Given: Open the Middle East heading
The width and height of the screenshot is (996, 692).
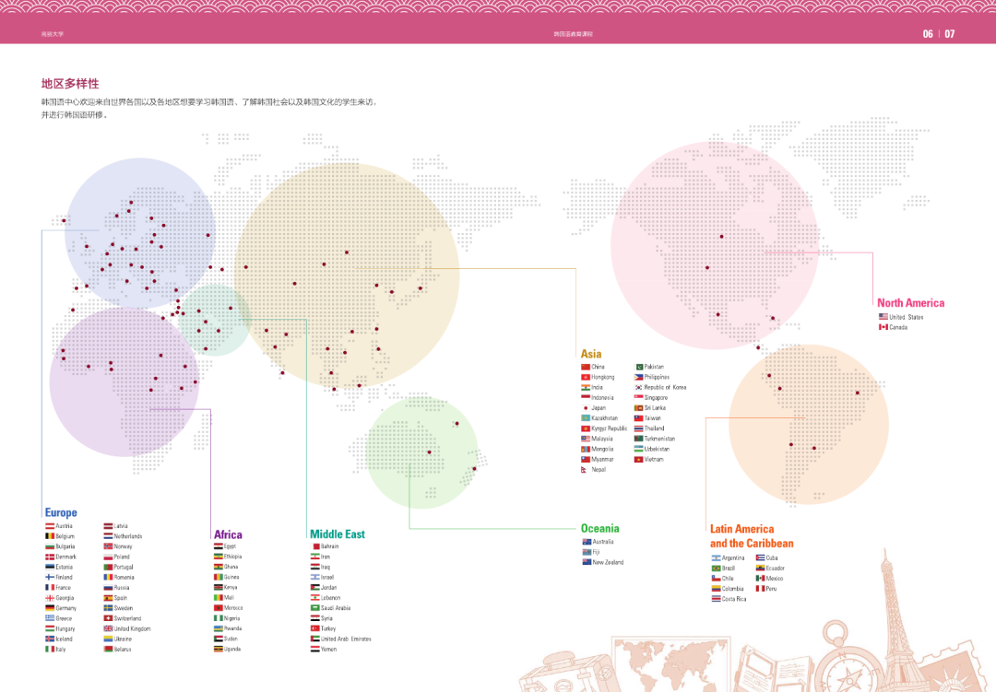Looking at the screenshot, I should pyautogui.click(x=337, y=534).
